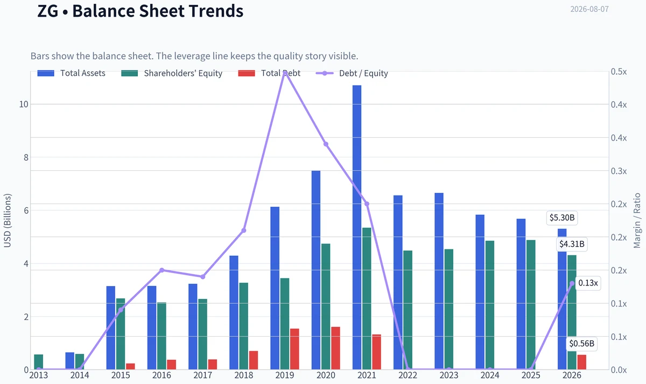Select the 2026 Total Debt bar
This screenshot has height=384, width=646.
(581, 362)
